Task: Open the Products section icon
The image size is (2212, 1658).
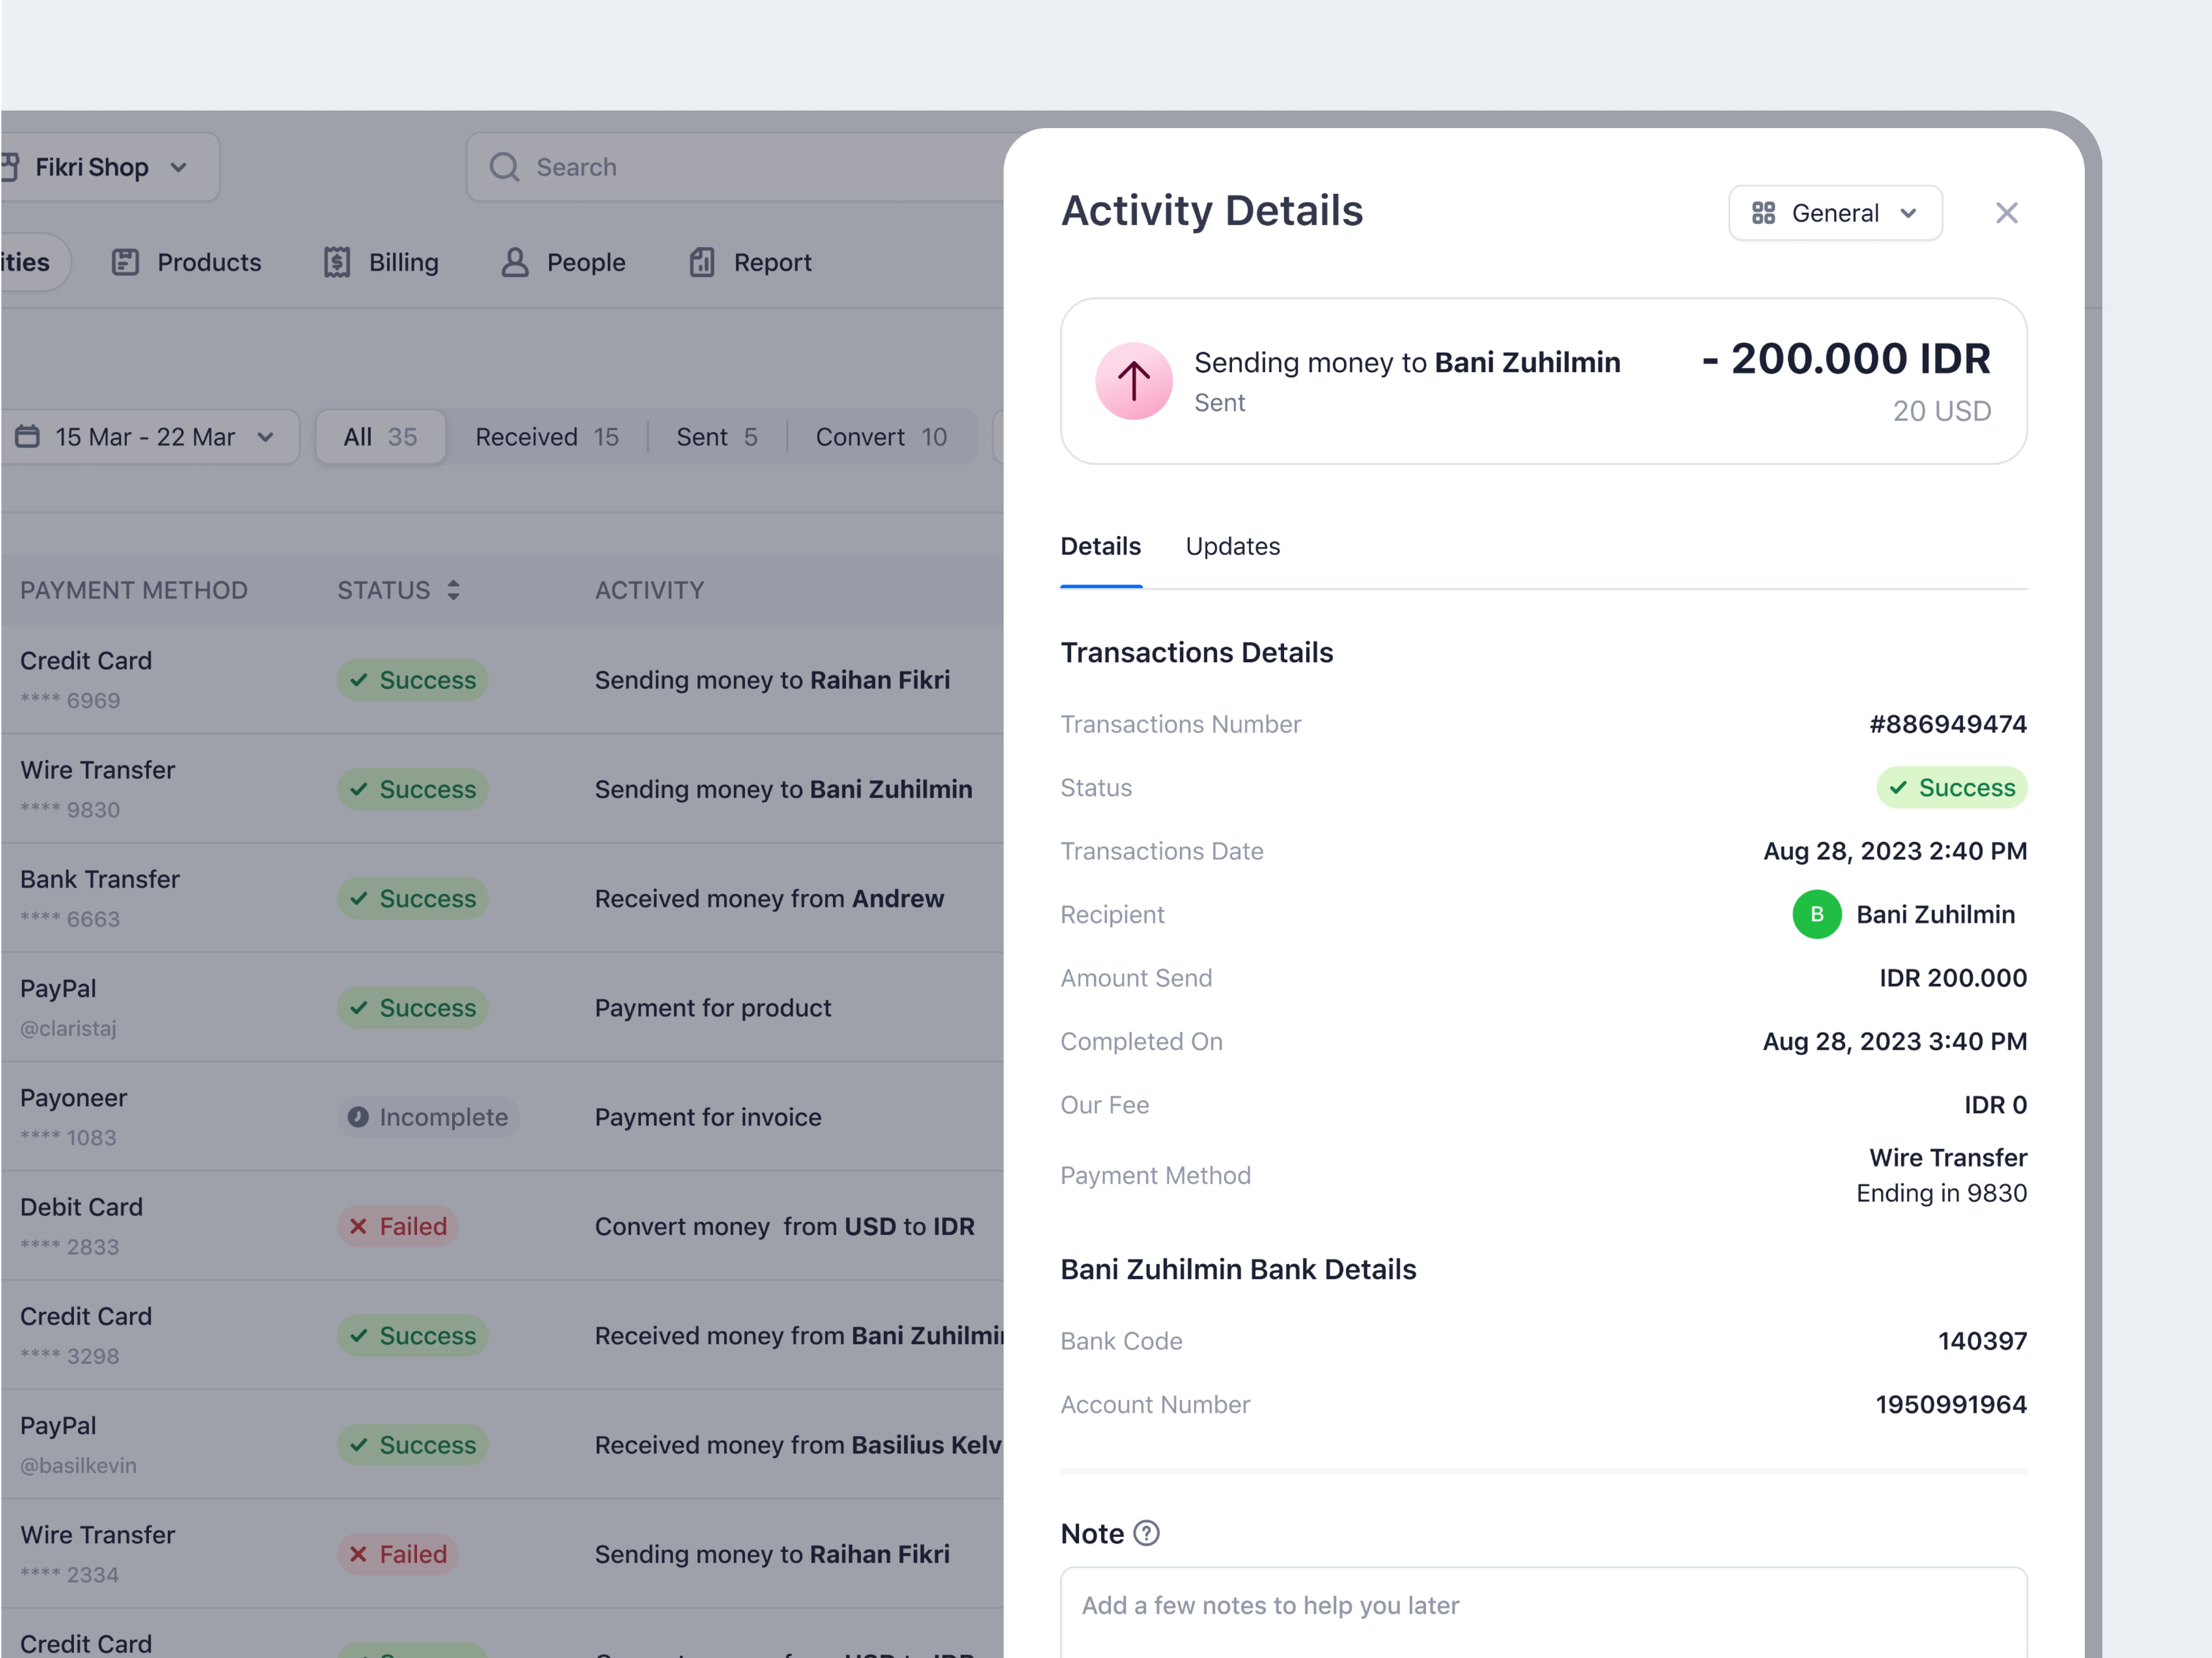Action: 126,262
